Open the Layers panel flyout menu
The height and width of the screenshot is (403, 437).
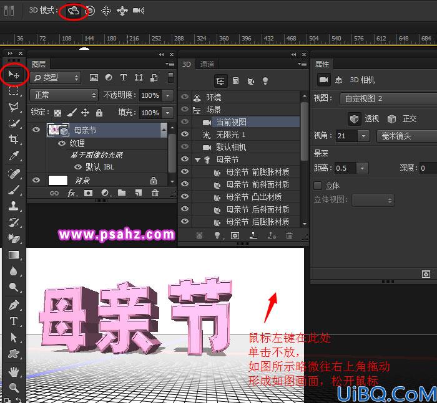(170, 64)
